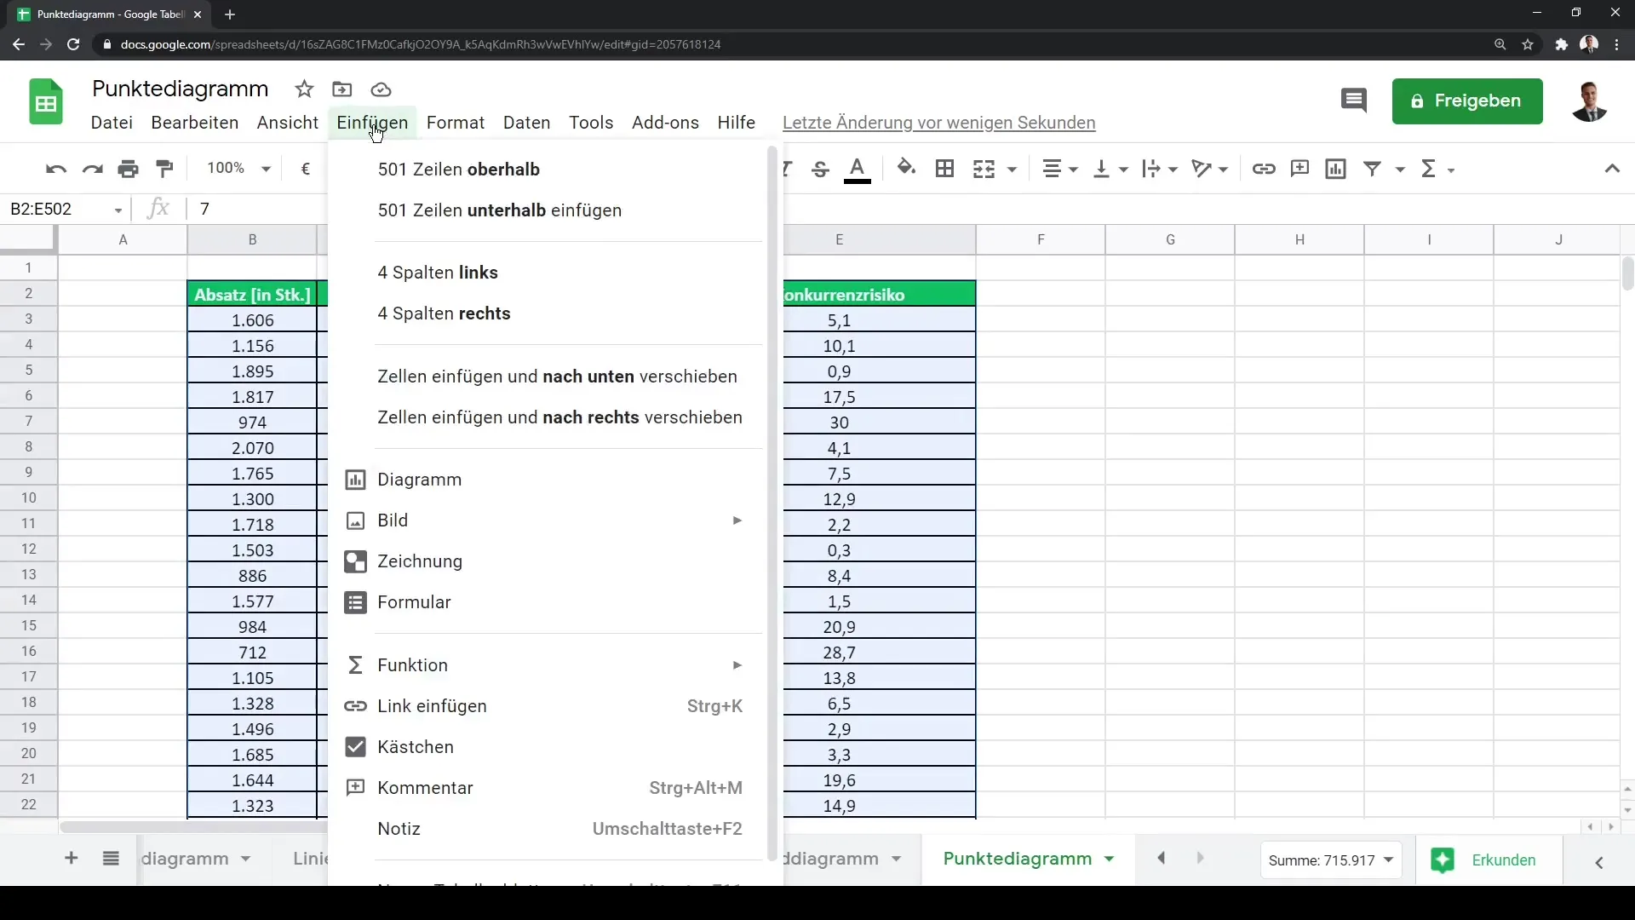Open text rotation dropdown
Image resolution: width=1635 pixels, height=920 pixels.
pos(1210,169)
